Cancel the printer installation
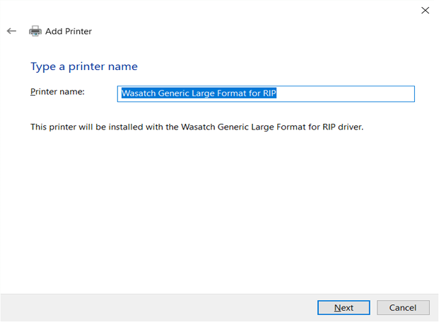Screen dimensions: 439x322 403,307
